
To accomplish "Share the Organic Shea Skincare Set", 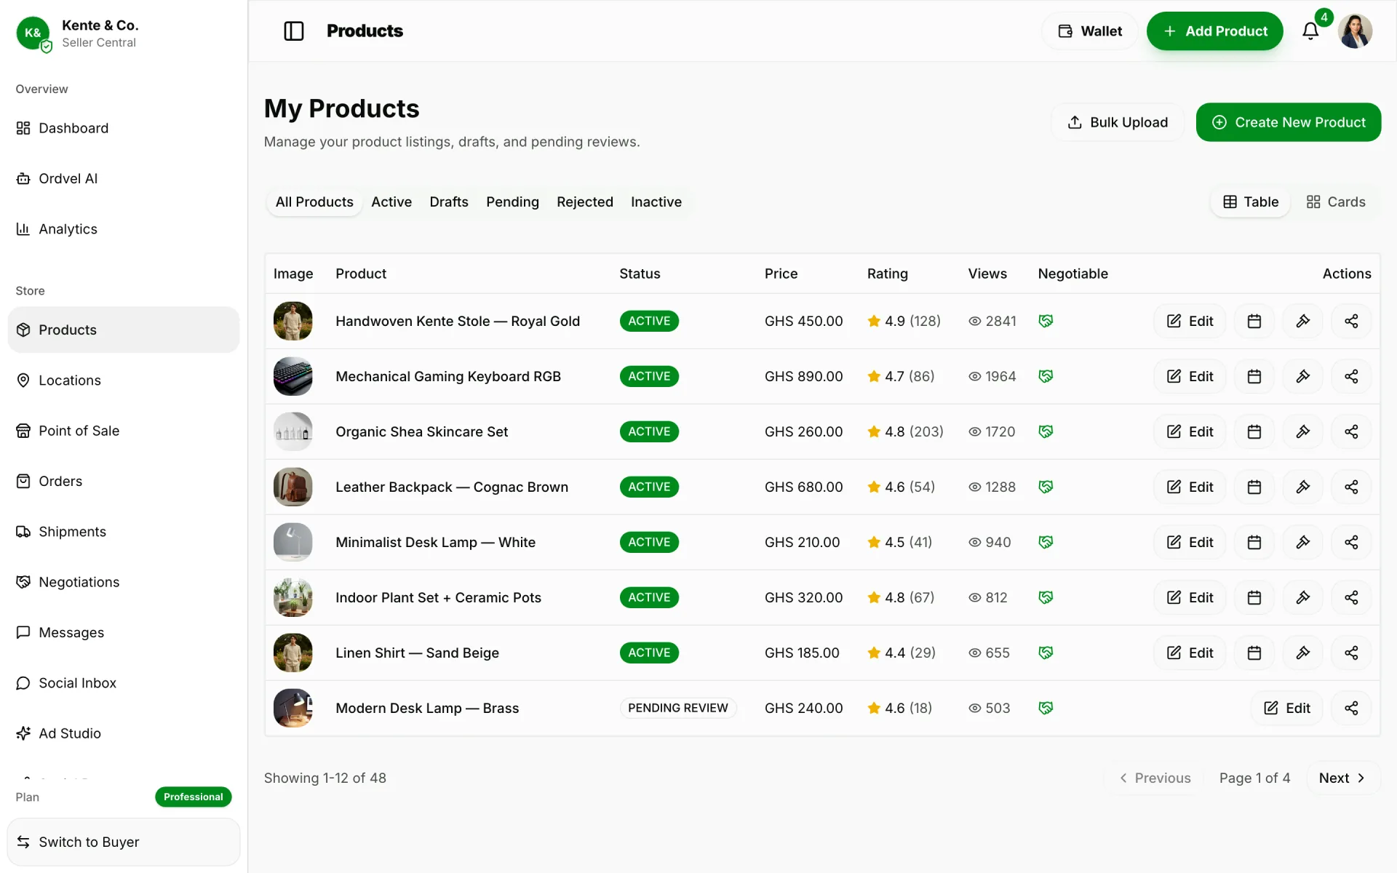I will coord(1351,431).
